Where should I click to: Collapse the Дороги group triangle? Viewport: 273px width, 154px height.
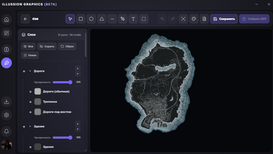(30, 71)
